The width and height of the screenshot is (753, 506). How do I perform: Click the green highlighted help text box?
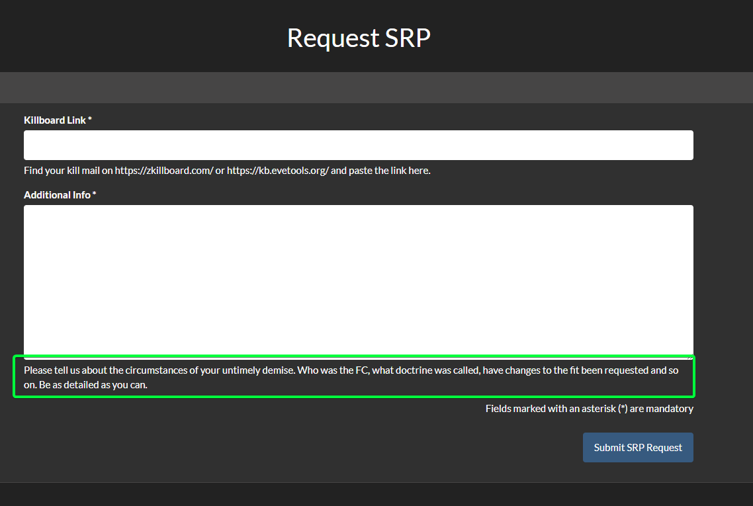point(354,377)
